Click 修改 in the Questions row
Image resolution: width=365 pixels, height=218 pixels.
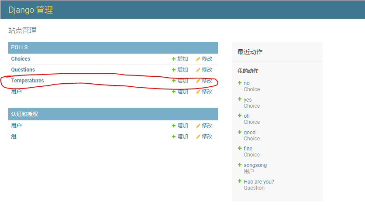[207, 70]
